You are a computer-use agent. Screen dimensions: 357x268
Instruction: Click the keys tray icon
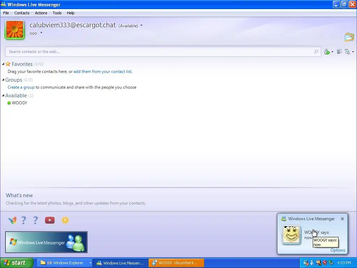pyautogui.click(x=319, y=263)
